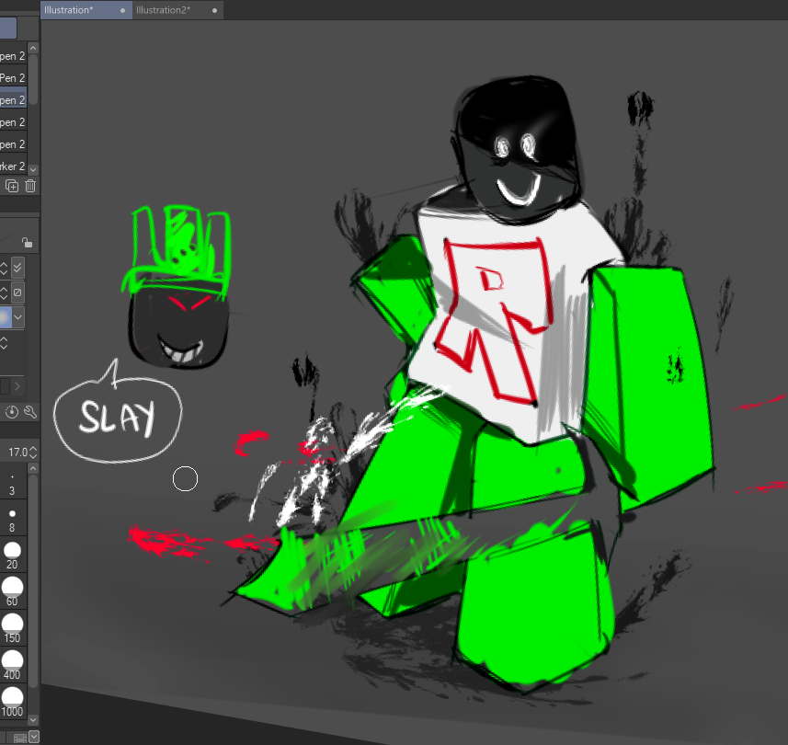Image resolution: width=788 pixels, height=745 pixels.
Task: Open the bottom dropdown next to film icon
Action: (34, 737)
